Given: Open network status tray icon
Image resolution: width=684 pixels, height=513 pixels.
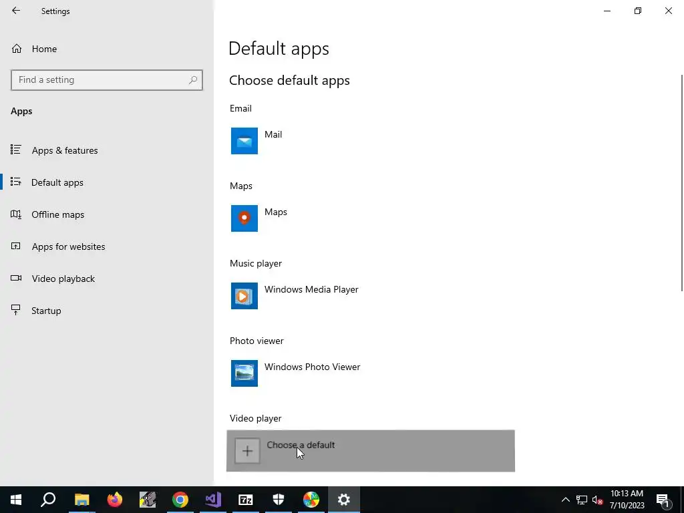Looking at the screenshot, I should [582, 500].
